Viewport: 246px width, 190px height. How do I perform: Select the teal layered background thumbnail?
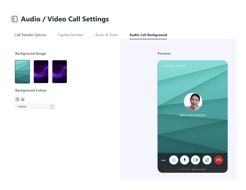coord(22,72)
